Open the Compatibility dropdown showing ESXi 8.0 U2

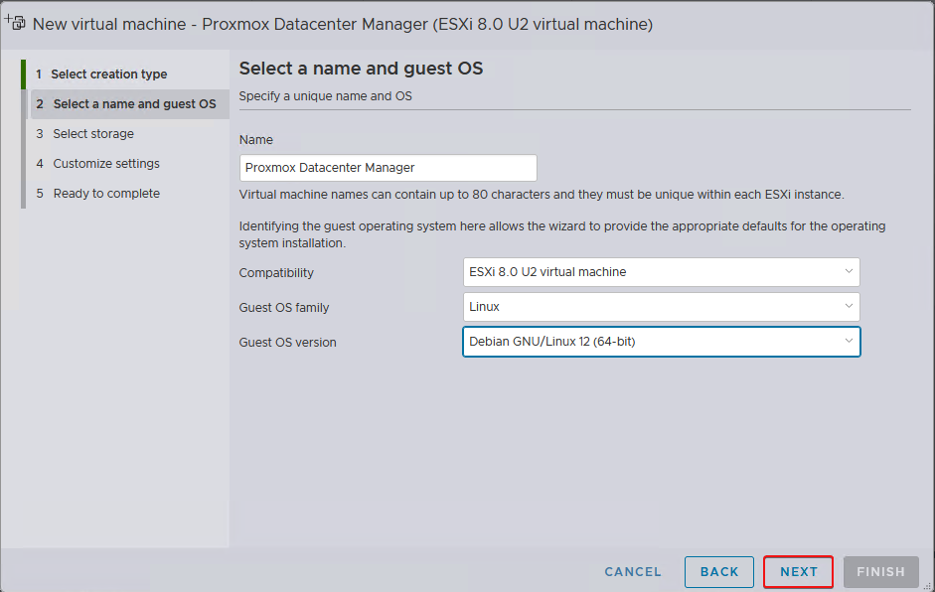coord(660,272)
